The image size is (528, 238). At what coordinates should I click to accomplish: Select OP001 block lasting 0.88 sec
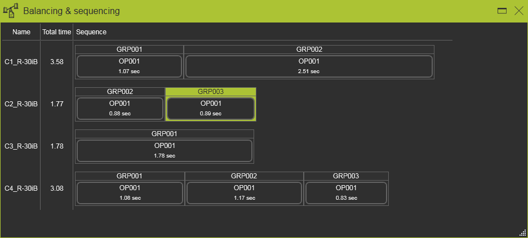pos(120,109)
